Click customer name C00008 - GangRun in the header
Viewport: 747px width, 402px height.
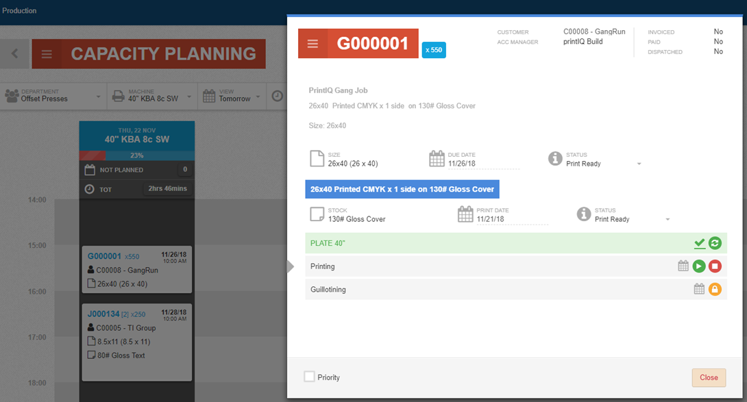[x=594, y=32]
